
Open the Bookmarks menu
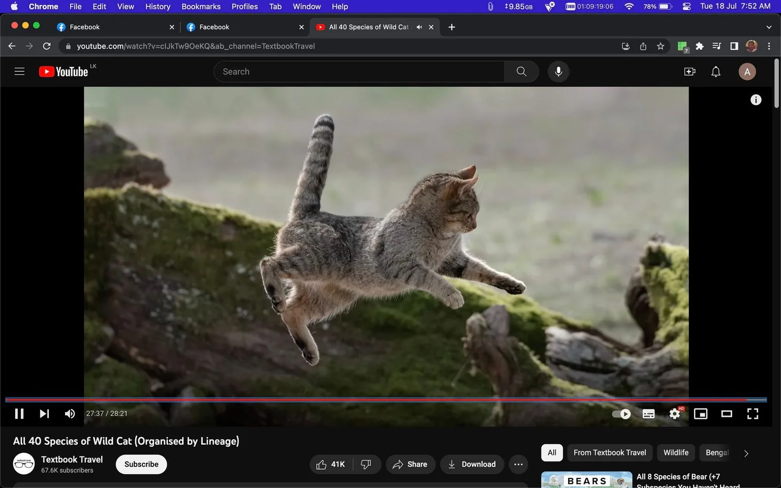pos(201,7)
